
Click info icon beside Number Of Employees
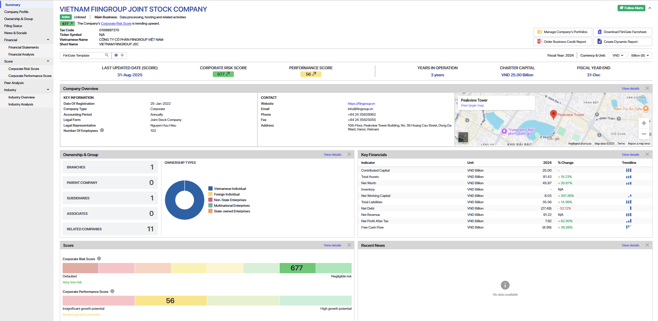pos(102,130)
